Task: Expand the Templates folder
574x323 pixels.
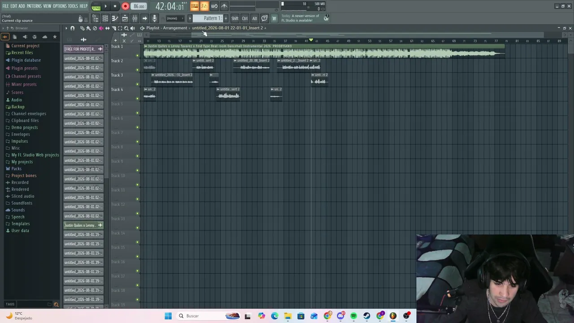Action: [x=21, y=223]
